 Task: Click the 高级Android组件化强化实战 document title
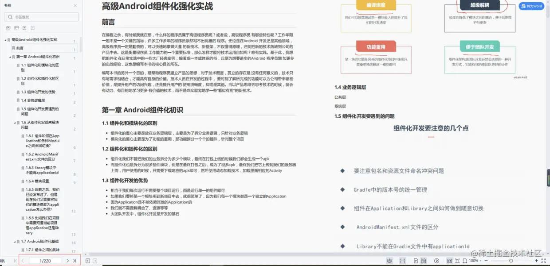pos(157,6)
